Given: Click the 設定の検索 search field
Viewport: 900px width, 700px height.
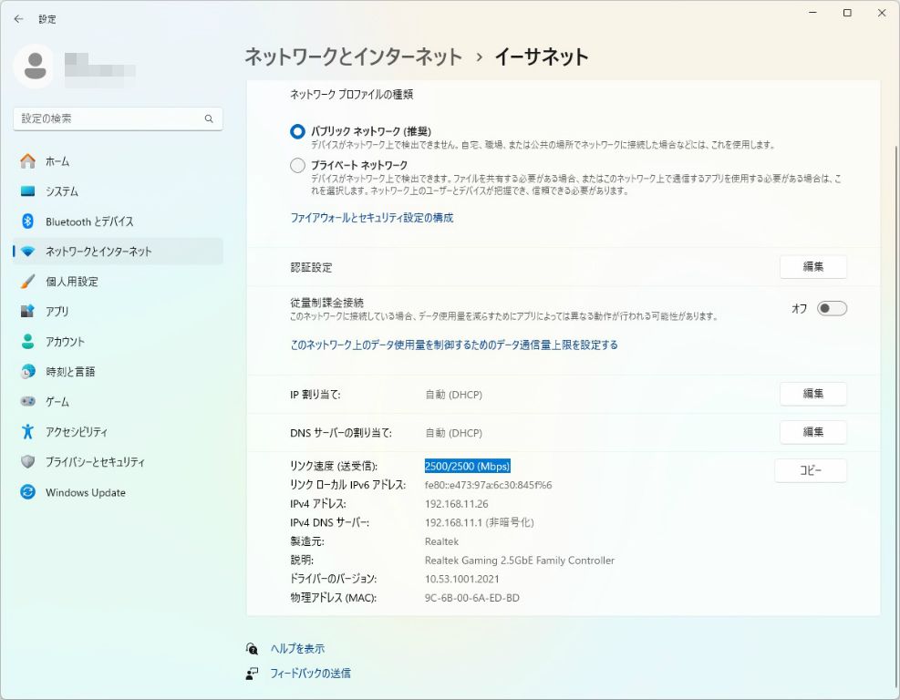Looking at the screenshot, I should coord(108,118).
